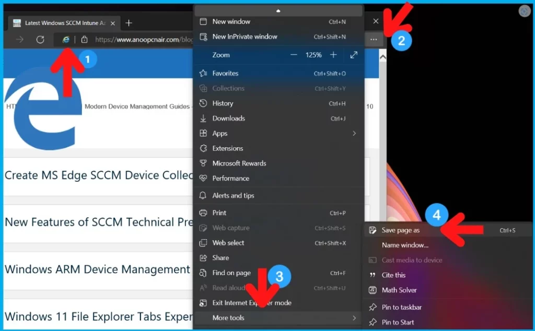The width and height of the screenshot is (535, 331).
Task: Enter full screen from Zoom row
Action: [354, 55]
